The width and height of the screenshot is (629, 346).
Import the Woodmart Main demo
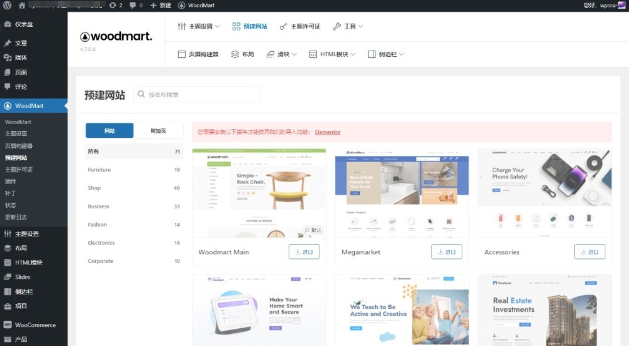tap(304, 252)
